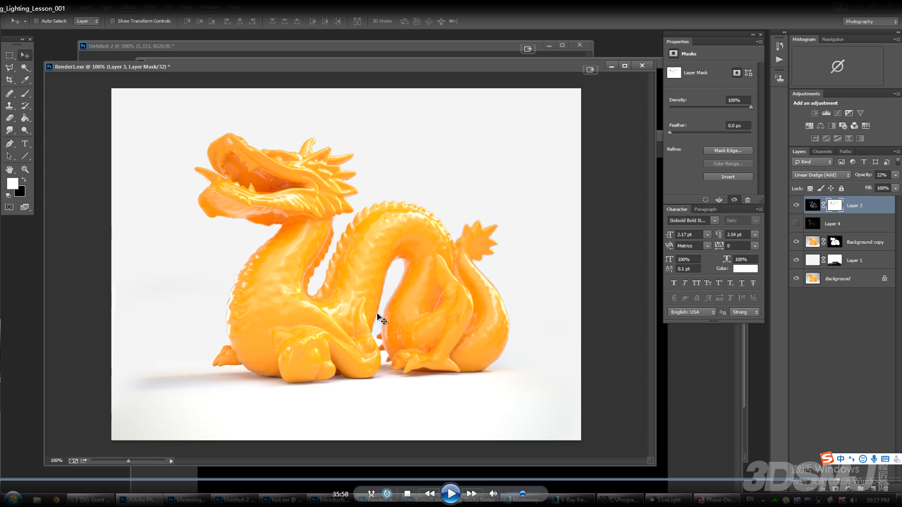The image size is (902, 507).
Task: Swap foreground and background colors
Action: tap(23, 180)
